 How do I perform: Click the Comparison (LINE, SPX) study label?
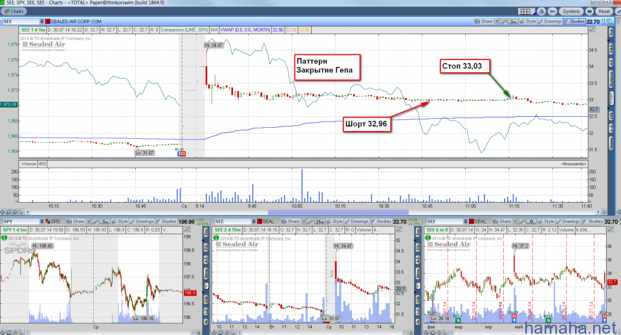click(x=184, y=30)
